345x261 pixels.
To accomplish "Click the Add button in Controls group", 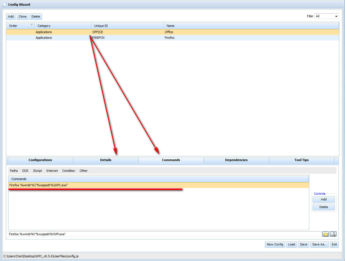I will (x=323, y=199).
